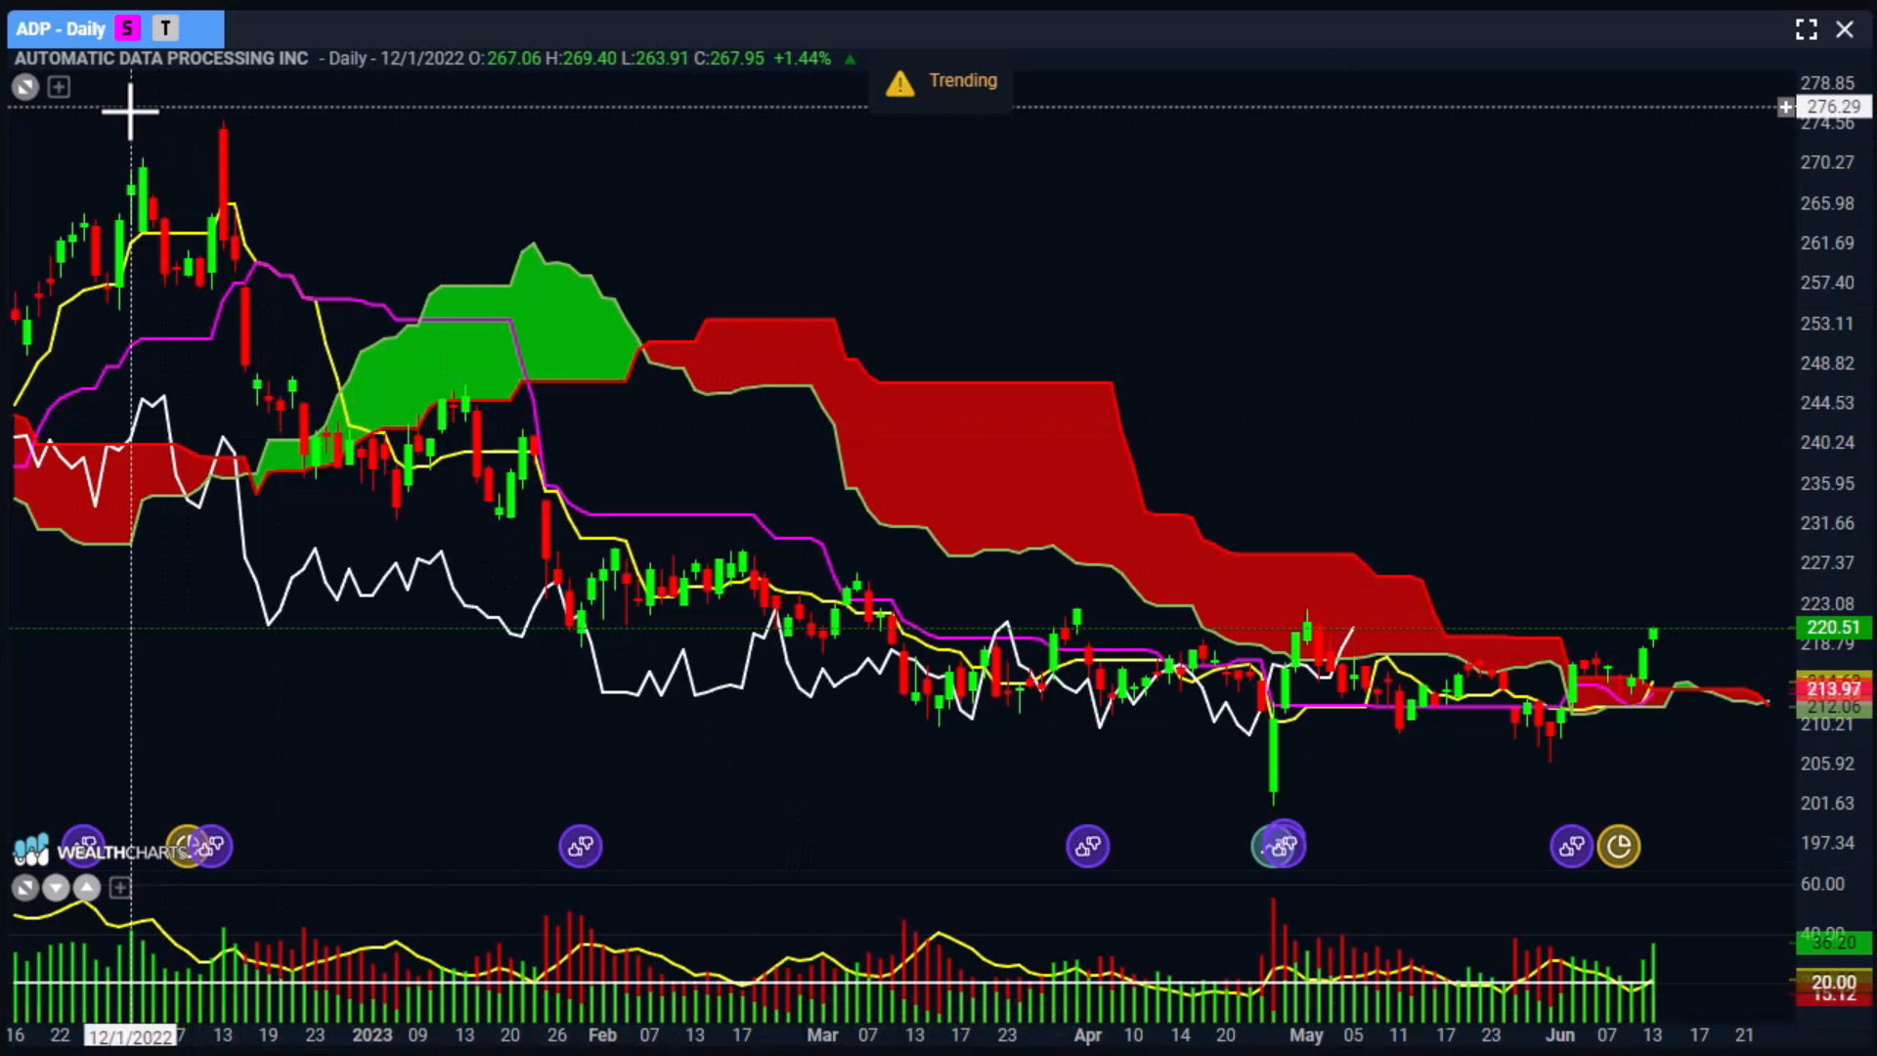Viewport: 1877px width, 1056px height.
Task: Open the analyst rating marker near April
Action: [1088, 846]
